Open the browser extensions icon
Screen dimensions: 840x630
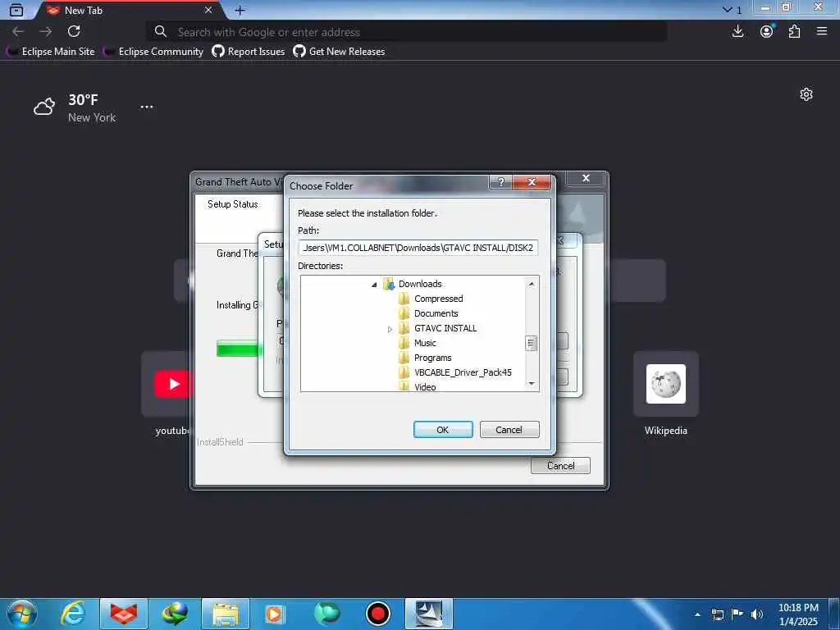(x=794, y=32)
